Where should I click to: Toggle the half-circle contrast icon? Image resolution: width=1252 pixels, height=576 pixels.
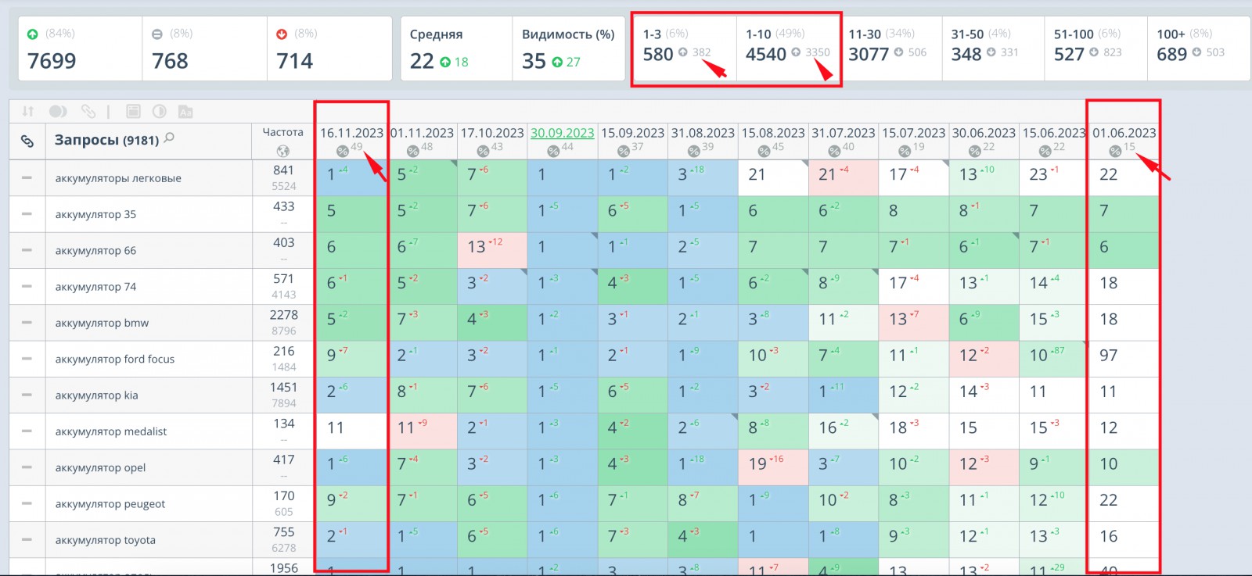(159, 112)
